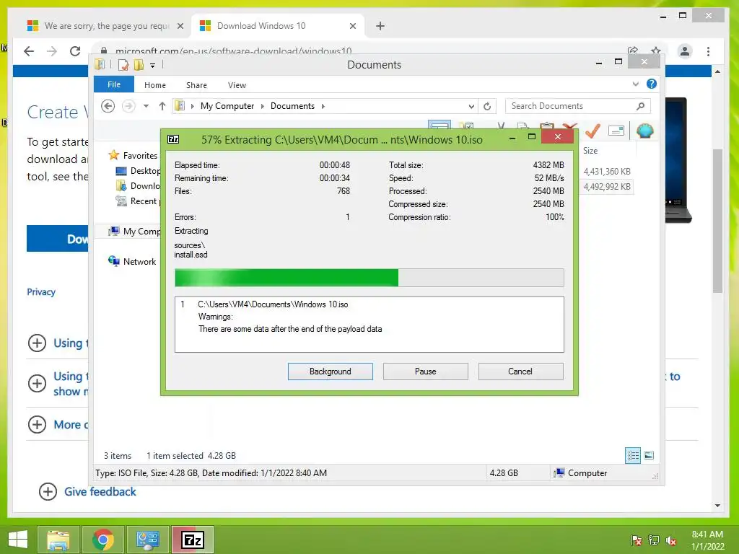Open Recent places in navigation pane

(138, 201)
